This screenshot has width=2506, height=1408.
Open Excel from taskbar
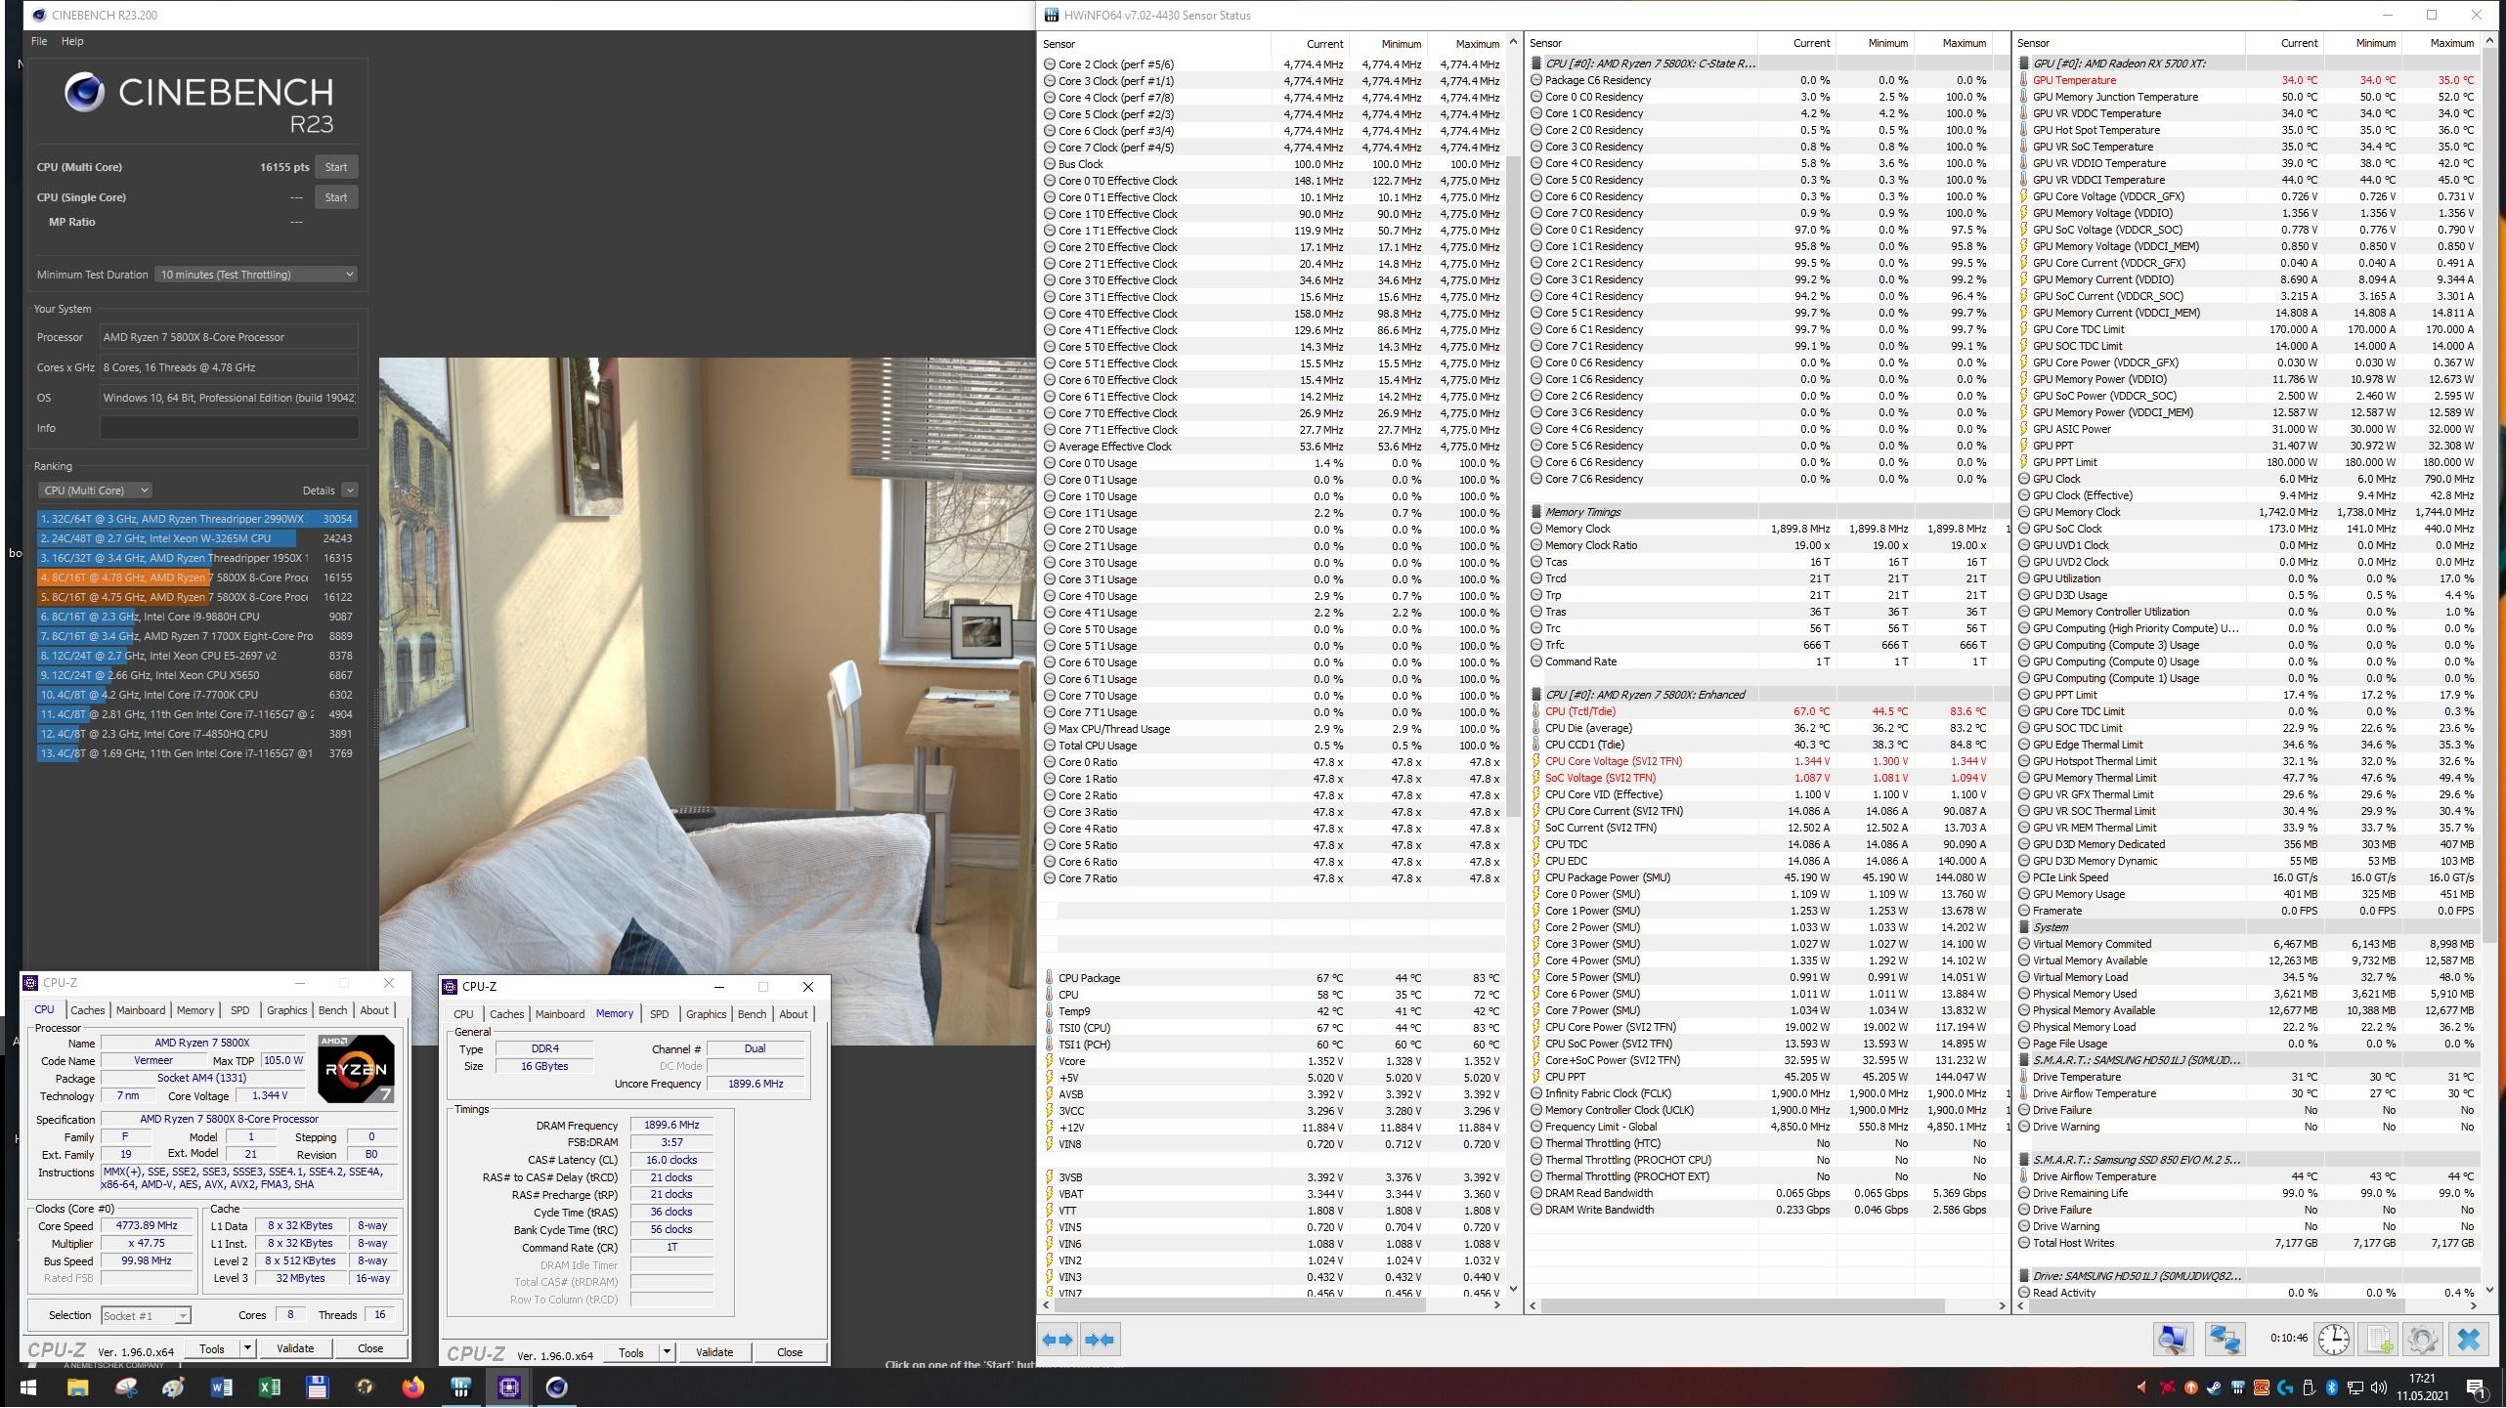tap(270, 1387)
